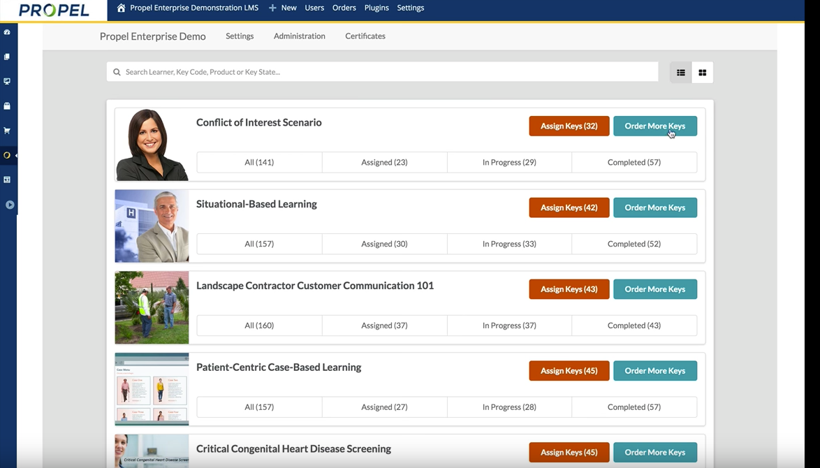The image size is (820, 468).
Task: Assign keys for Critical Congenital Heart Disease Screening
Action: pos(569,453)
